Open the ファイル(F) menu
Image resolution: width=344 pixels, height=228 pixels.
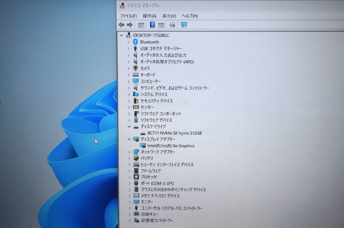click(x=128, y=16)
